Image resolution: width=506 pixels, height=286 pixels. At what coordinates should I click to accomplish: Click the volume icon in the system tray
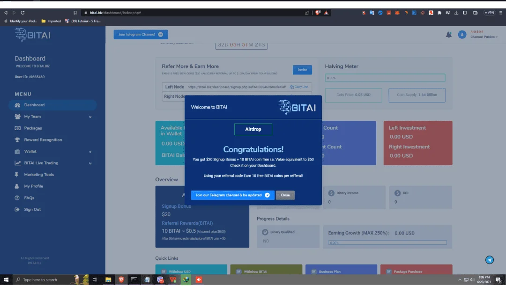(x=472, y=279)
